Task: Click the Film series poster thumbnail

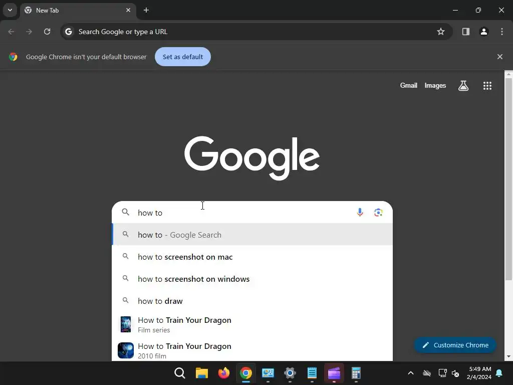Action: tap(126, 324)
